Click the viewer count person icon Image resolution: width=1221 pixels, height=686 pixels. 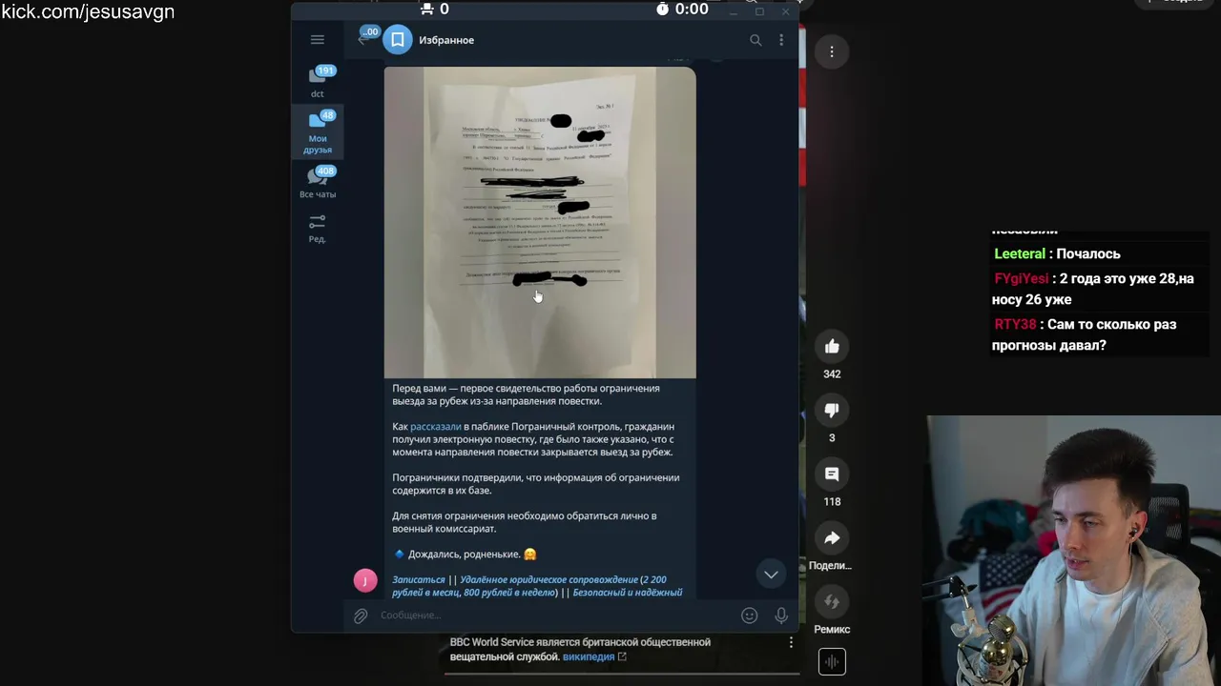tap(427, 9)
